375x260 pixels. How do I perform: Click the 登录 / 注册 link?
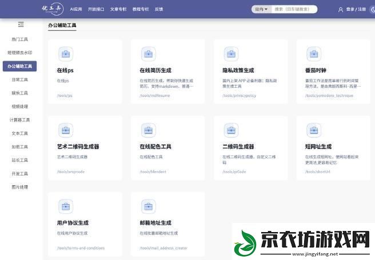[x=356, y=9]
